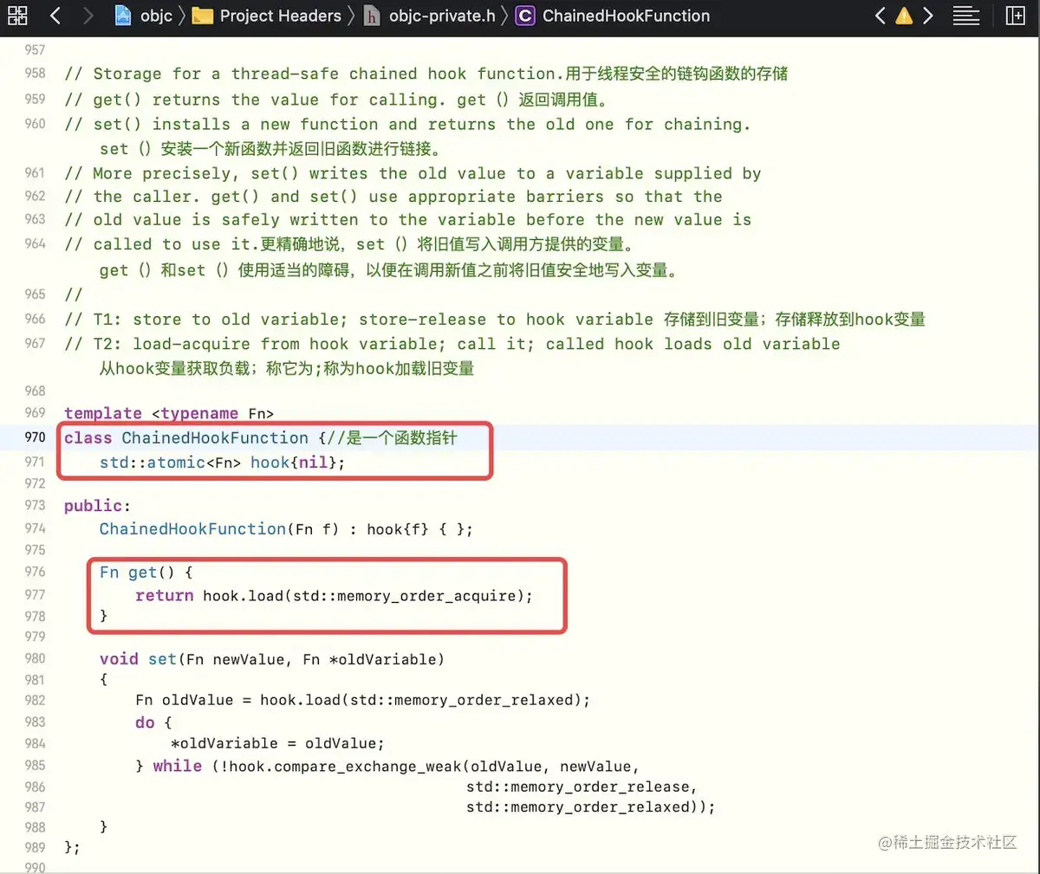Image resolution: width=1040 pixels, height=874 pixels.
Task: Go forward in file history
Action: [88, 16]
